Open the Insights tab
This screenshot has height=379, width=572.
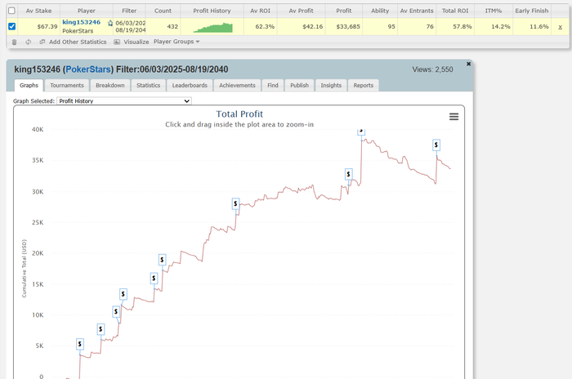(331, 86)
